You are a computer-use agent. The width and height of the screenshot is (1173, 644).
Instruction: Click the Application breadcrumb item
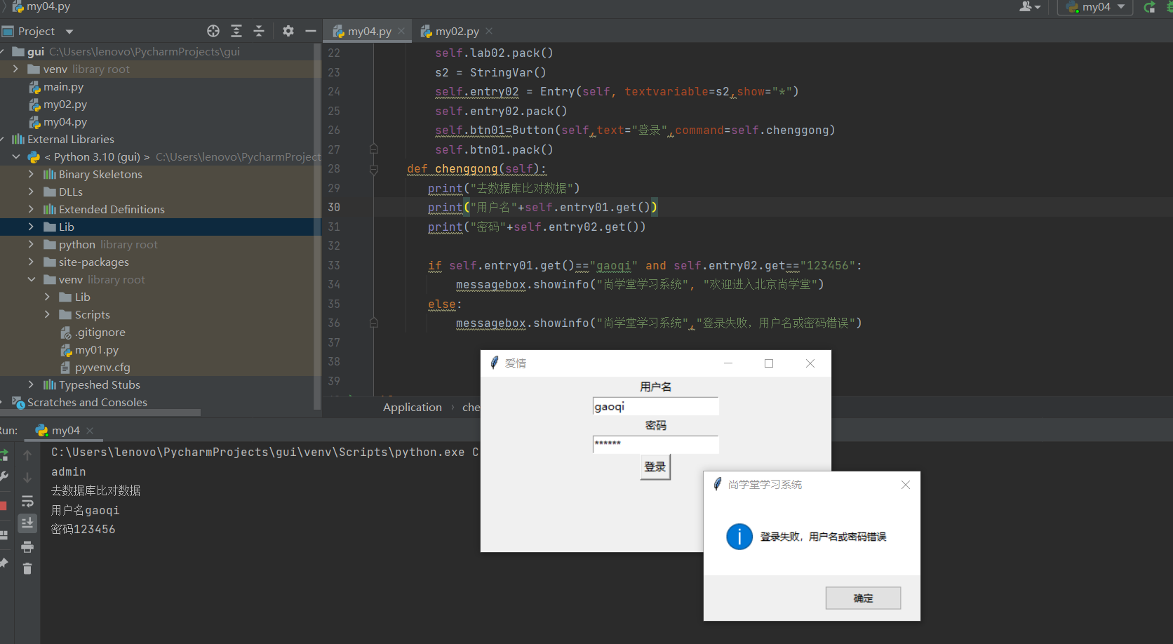click(413, 407)
